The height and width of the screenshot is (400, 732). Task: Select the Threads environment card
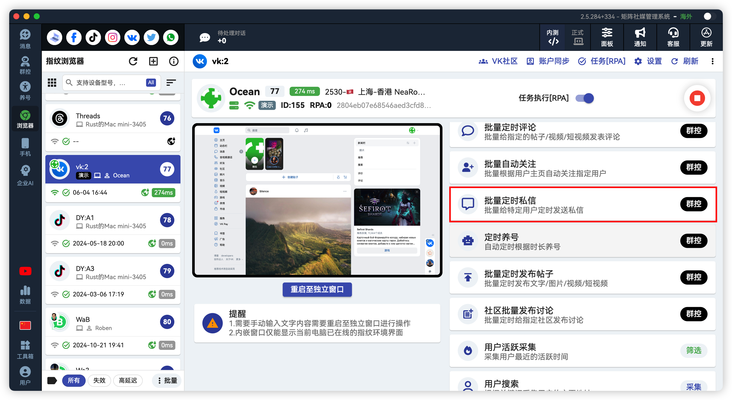(113, 128)
